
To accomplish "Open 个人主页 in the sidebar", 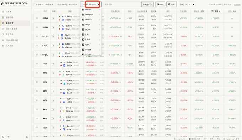I will point(15,46).
